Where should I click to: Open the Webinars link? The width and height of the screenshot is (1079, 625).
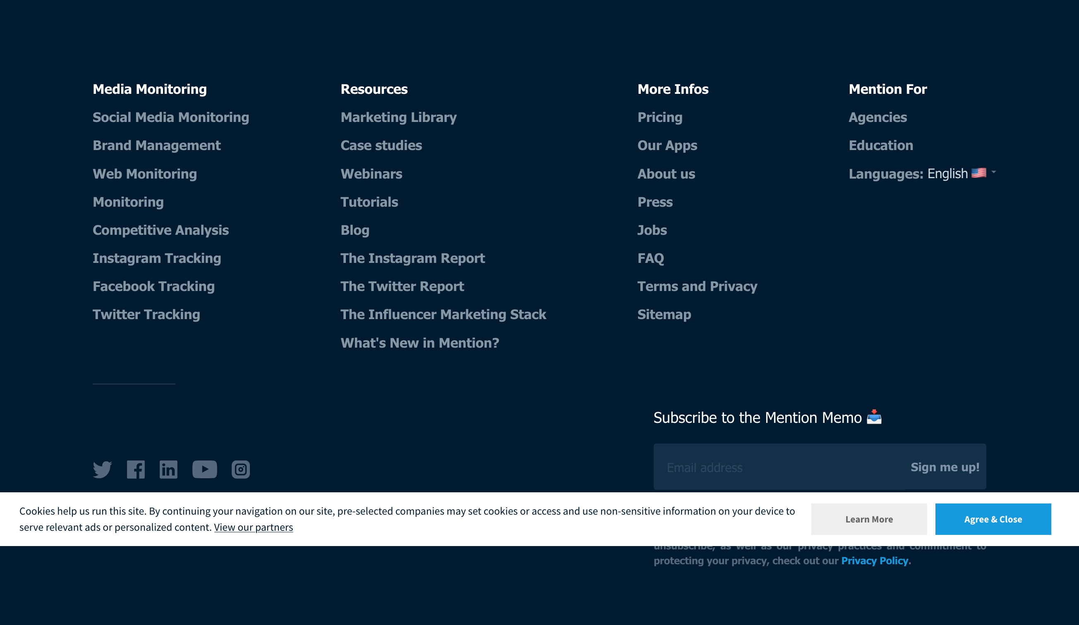click(371, 174)
